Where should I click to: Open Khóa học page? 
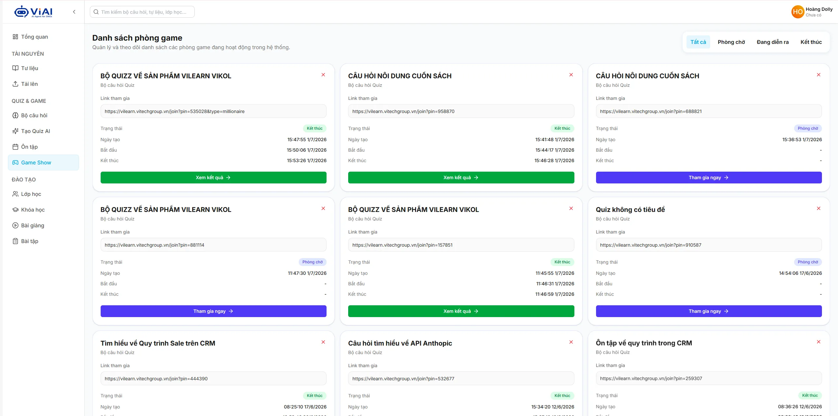click(x=43, y=210)
